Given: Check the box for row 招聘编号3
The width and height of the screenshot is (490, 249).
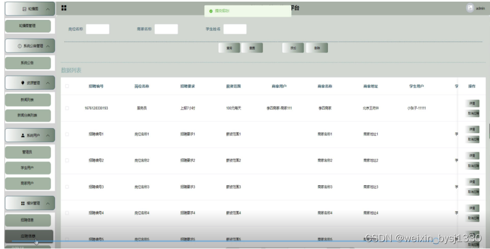Looking at the screenshot, I should (x=67, y=187).
